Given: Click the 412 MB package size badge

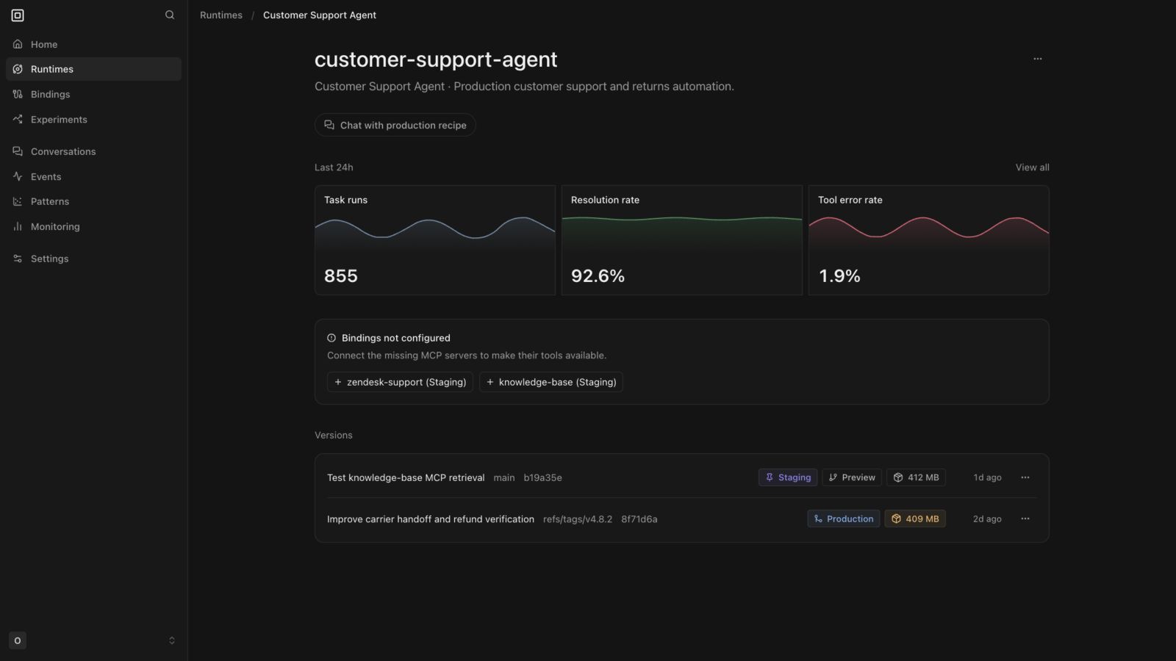Looking at the screenshot, I should 916,477.
